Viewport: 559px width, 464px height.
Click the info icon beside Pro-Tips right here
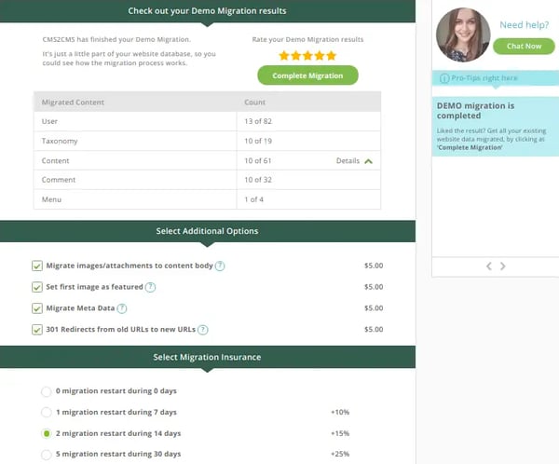(x=443, y=79)
